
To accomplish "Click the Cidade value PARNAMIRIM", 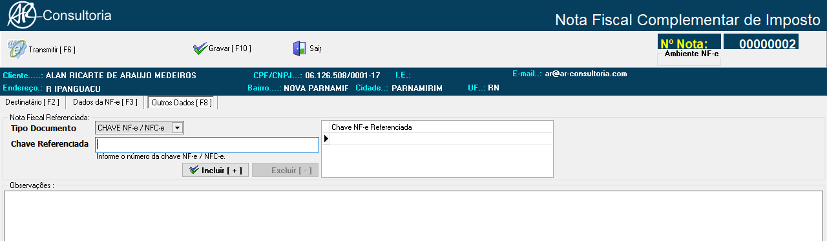I will click(x=417, y=88).
